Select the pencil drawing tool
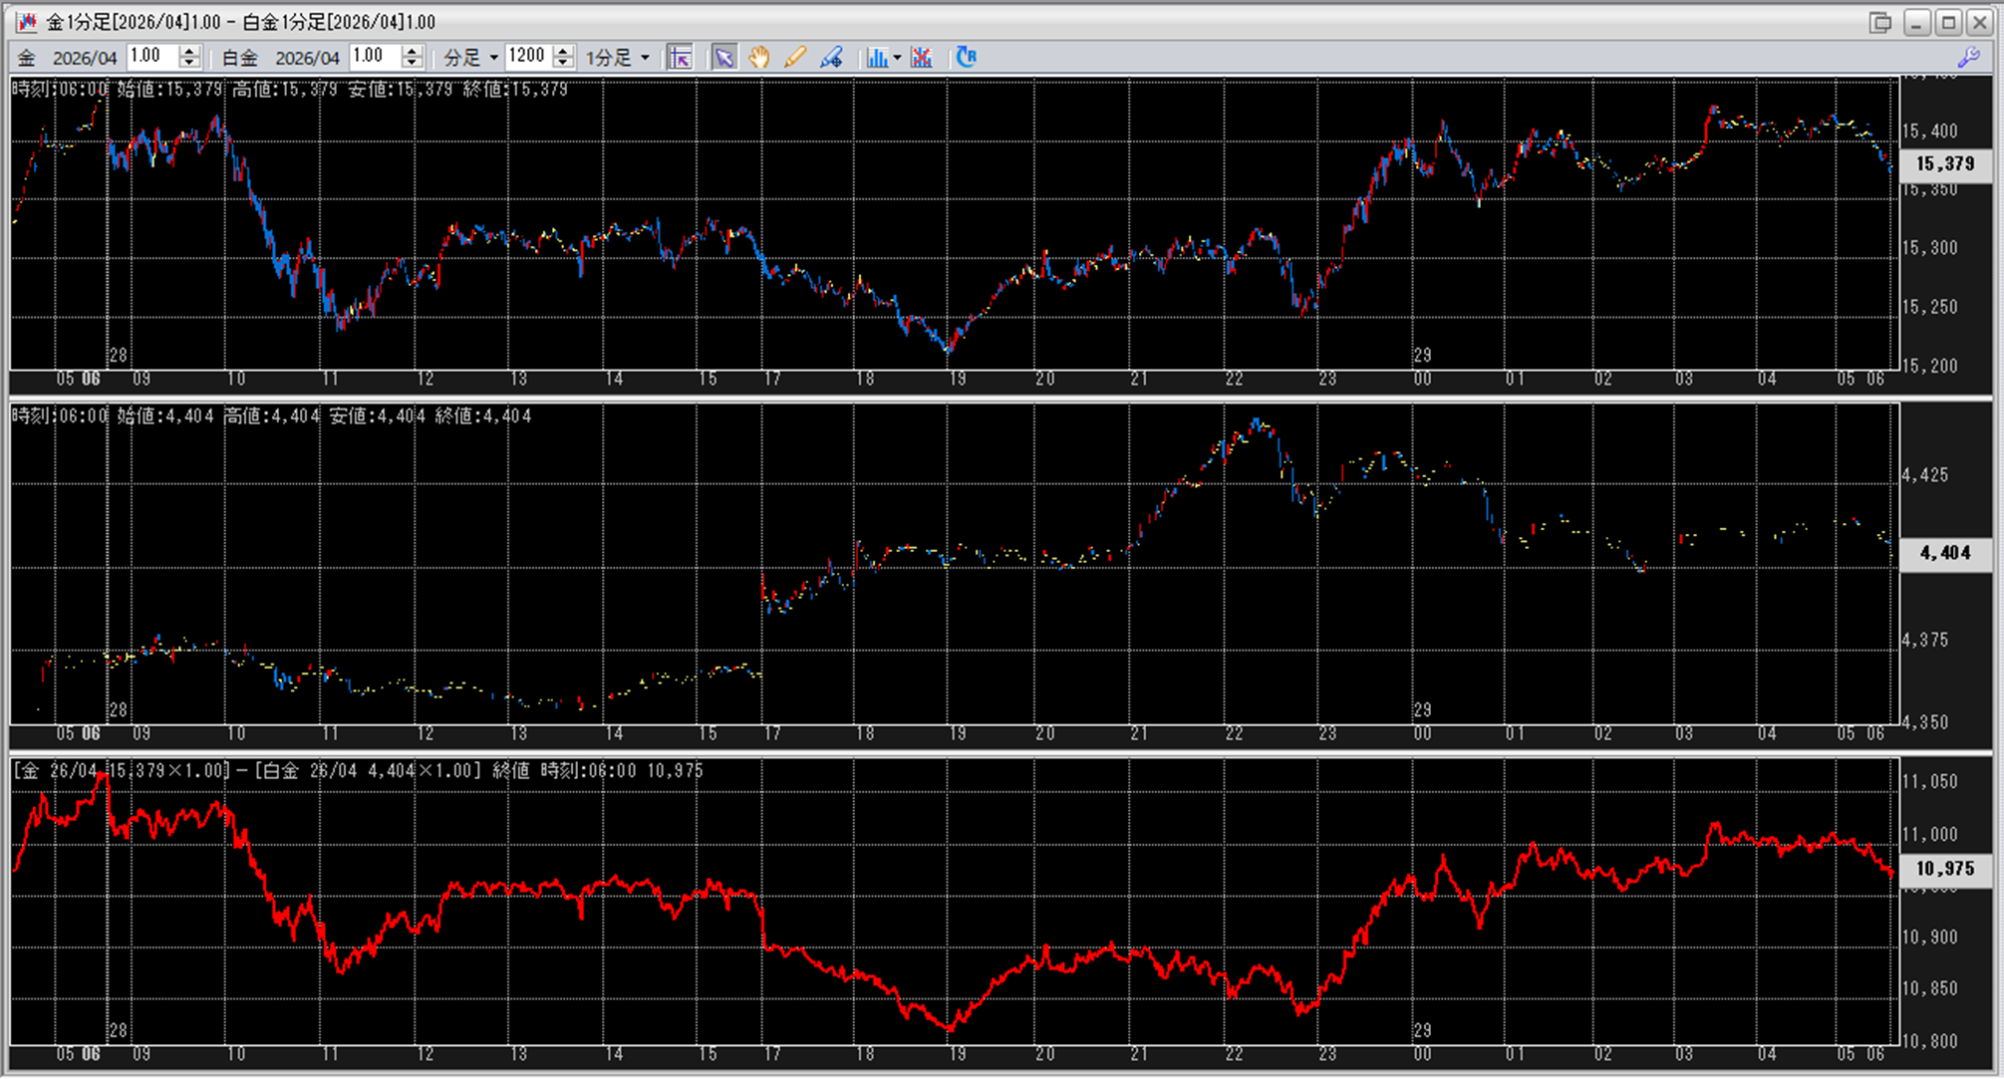Screen dimensions: 2004x1079 click(794, 57)
